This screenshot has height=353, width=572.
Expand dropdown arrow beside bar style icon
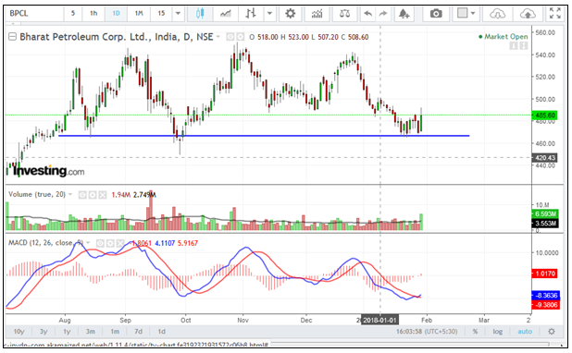click(x=269, y=14)
